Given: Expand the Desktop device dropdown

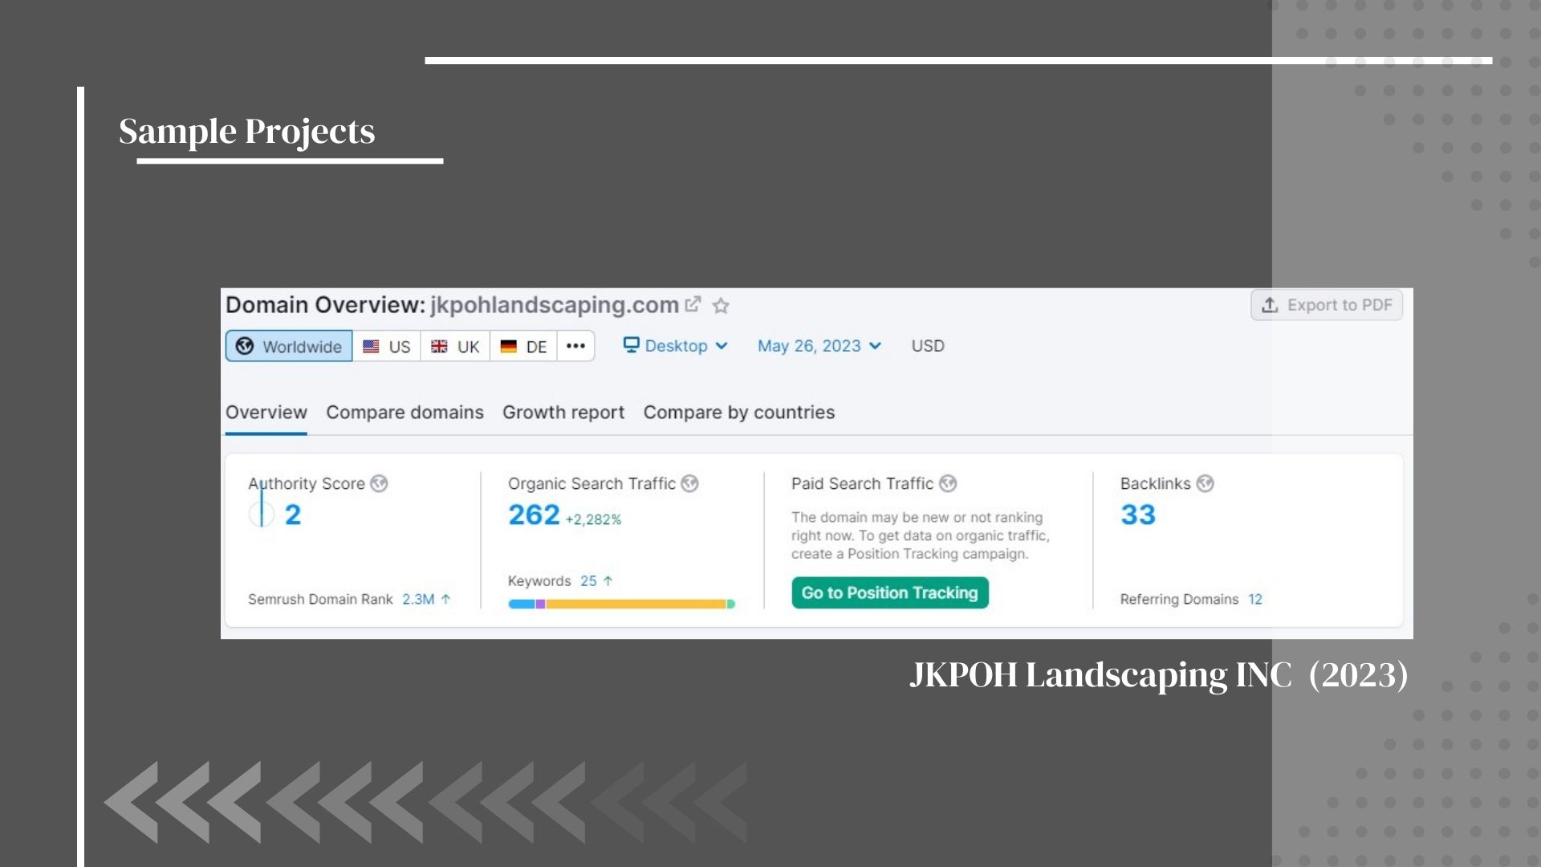Looking at the screenshot, I should tap(676, 346).
